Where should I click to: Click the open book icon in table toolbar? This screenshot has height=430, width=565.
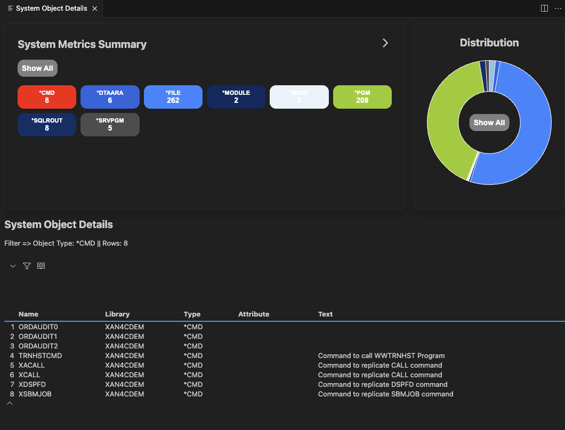[x=41, y=266]
